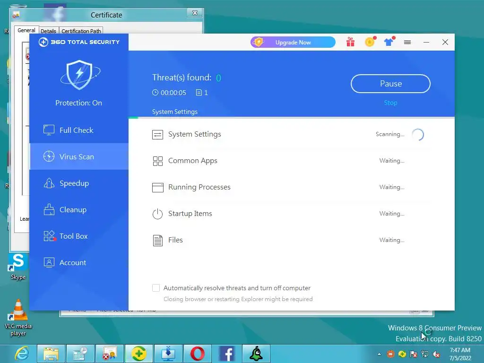The width and height of the screenshot is (484, 363).
Task: Open Facebook app from the taskbar
Action: click(x=226, y=354)
